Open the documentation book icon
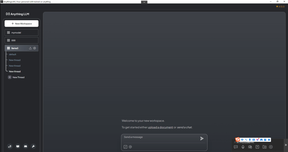Image resolution: width=288 pixels, height=152 pixels. [18, 146]
